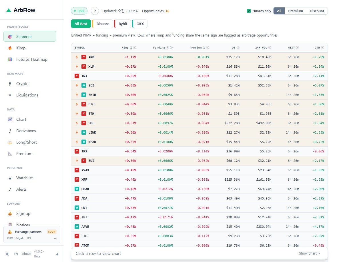Viewport: 339px width, 262px height.
Task: Click info icon beside NEXT header
Action: coord(298,47)
